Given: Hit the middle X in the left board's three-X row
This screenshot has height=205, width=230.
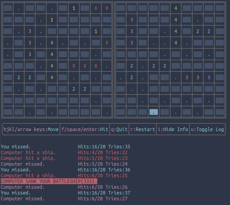Looking at the screenshot, I should point(85,66).
